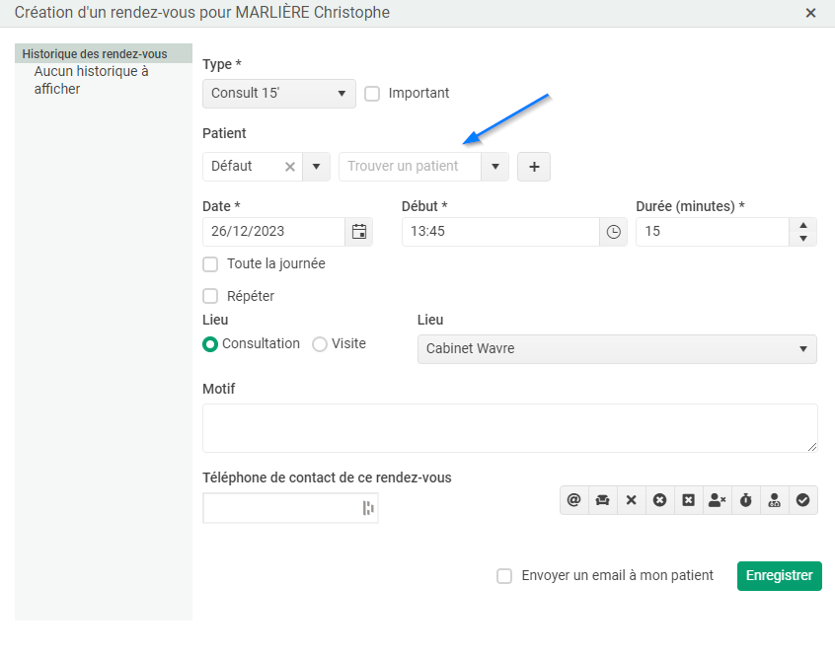835x660 pixels.
Task: Click into the Motif text area
Action: tap(509, 428)
